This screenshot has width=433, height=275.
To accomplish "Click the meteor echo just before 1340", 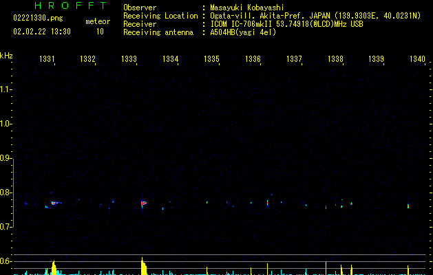I will [408, 206].
